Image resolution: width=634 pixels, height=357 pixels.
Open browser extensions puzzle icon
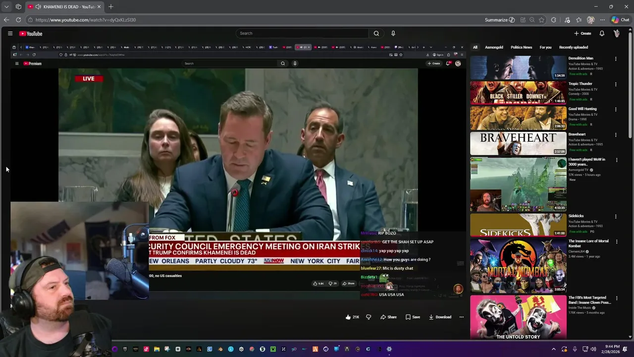[x=554, y=20]
